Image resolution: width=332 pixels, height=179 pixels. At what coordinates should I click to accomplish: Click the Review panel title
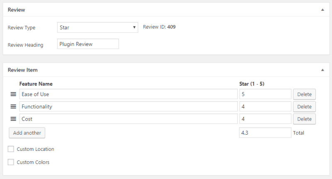[x=16, y=10]
